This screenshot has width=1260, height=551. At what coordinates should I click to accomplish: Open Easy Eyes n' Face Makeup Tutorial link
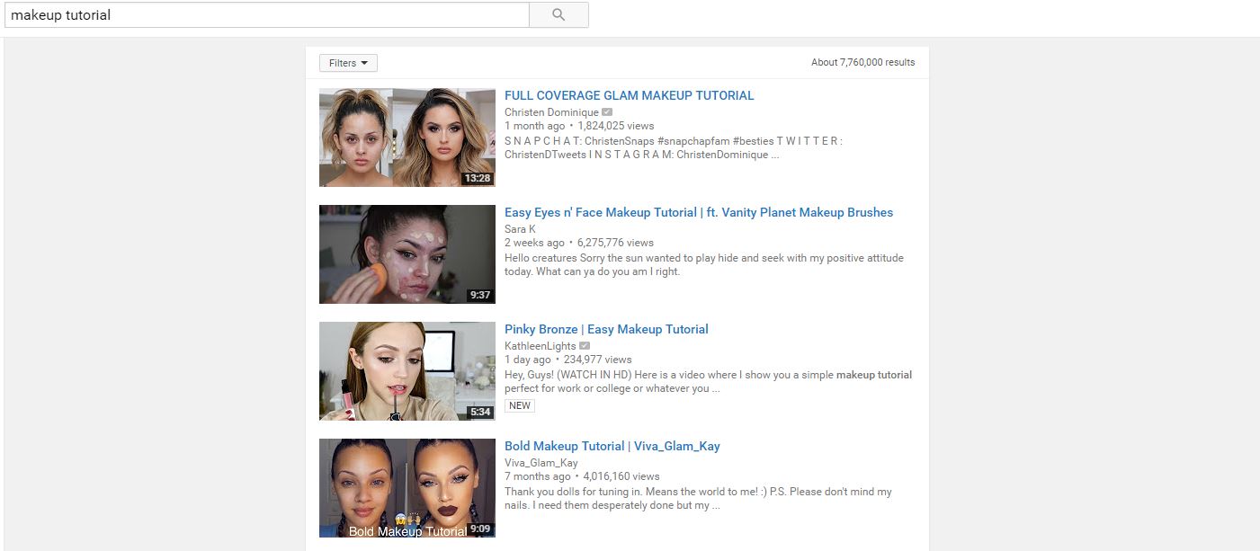pos(699,212)
